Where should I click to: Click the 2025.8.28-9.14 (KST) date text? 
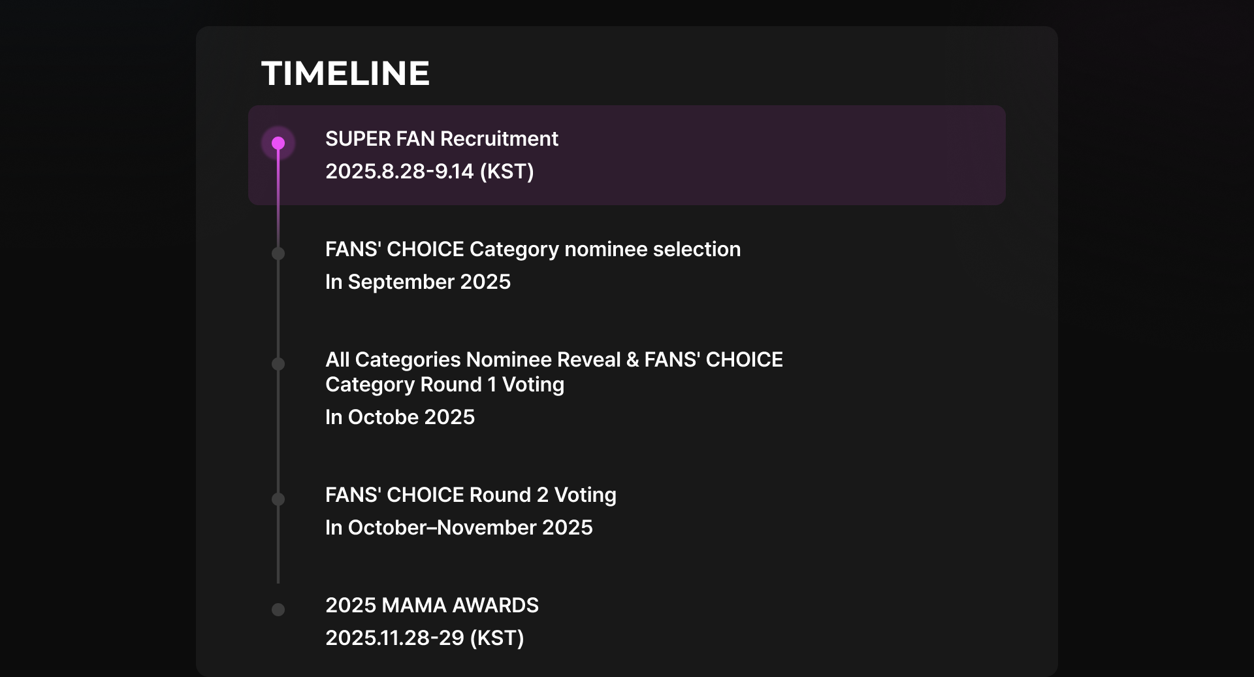click(x=430, y=171)
